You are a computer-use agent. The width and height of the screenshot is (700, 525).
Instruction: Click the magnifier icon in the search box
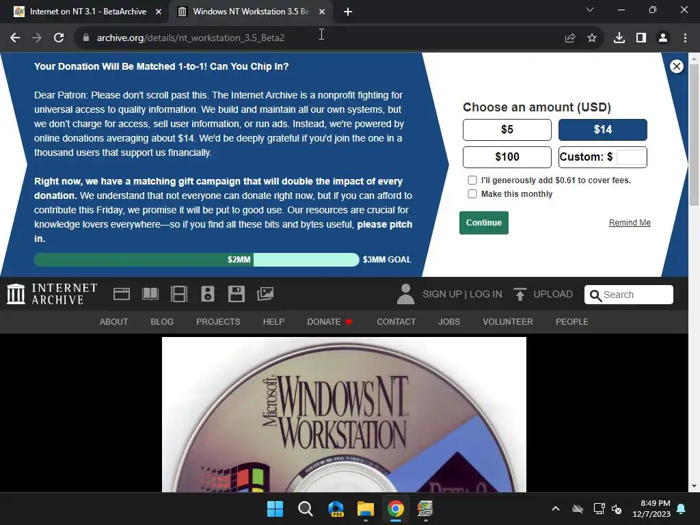(x=595, y=295)
